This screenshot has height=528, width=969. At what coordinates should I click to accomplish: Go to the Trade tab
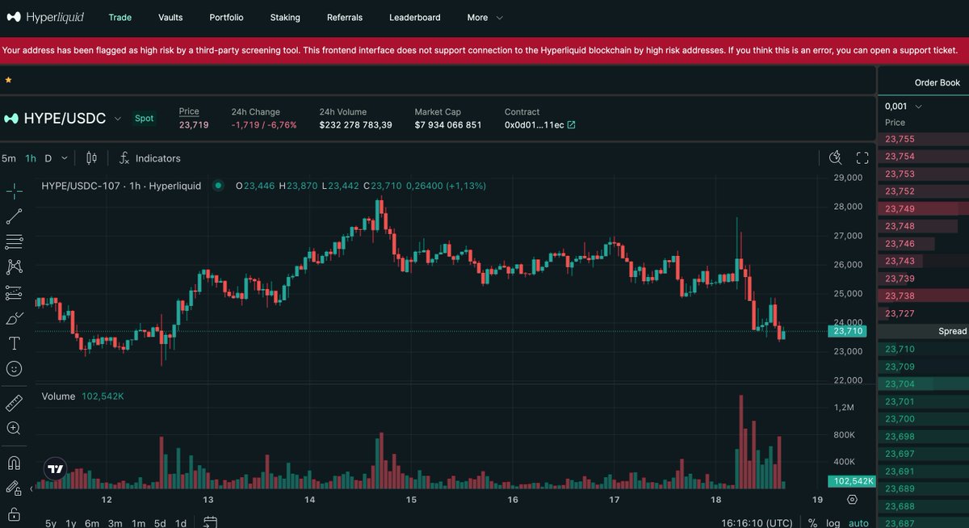point(120,17)
